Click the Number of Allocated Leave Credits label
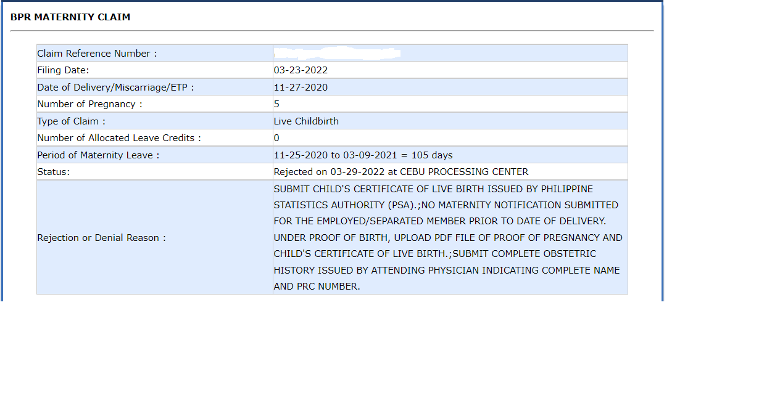Viewport: 780px width, 403px height. (118, 137)
